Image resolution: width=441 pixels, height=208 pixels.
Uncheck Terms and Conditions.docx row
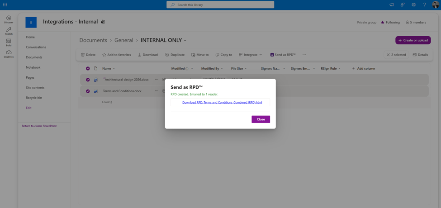point(88,91)
